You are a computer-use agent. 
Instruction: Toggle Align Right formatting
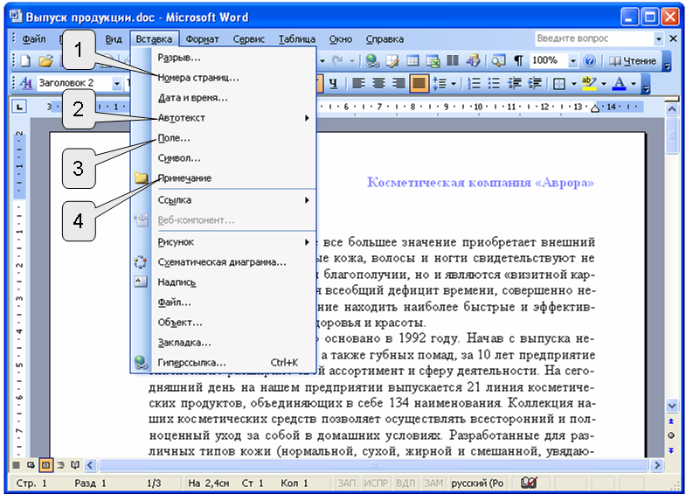click(398, 83)
